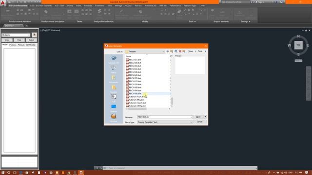This screenshot has width=312, height=175.
Task: Open Autodesk 360 location in places sidebar
Action: [x=114, y=59]
